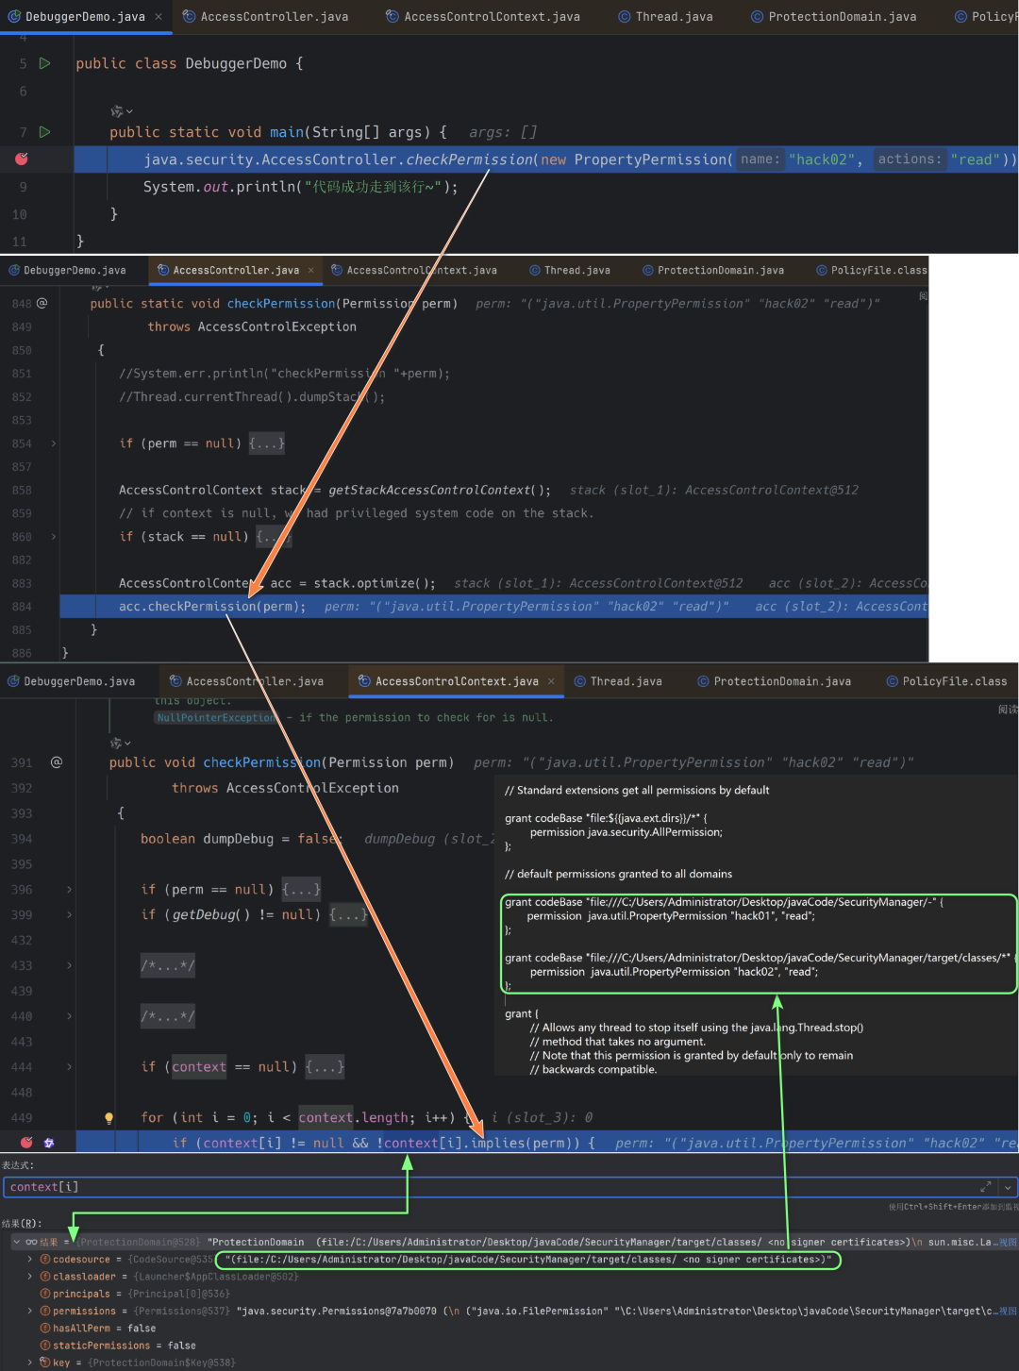Close AccessControlContext.java tab in bottom editor
Image resolution: width=1019 pixels, height=1371 pixels.
(x=551, y=681)
